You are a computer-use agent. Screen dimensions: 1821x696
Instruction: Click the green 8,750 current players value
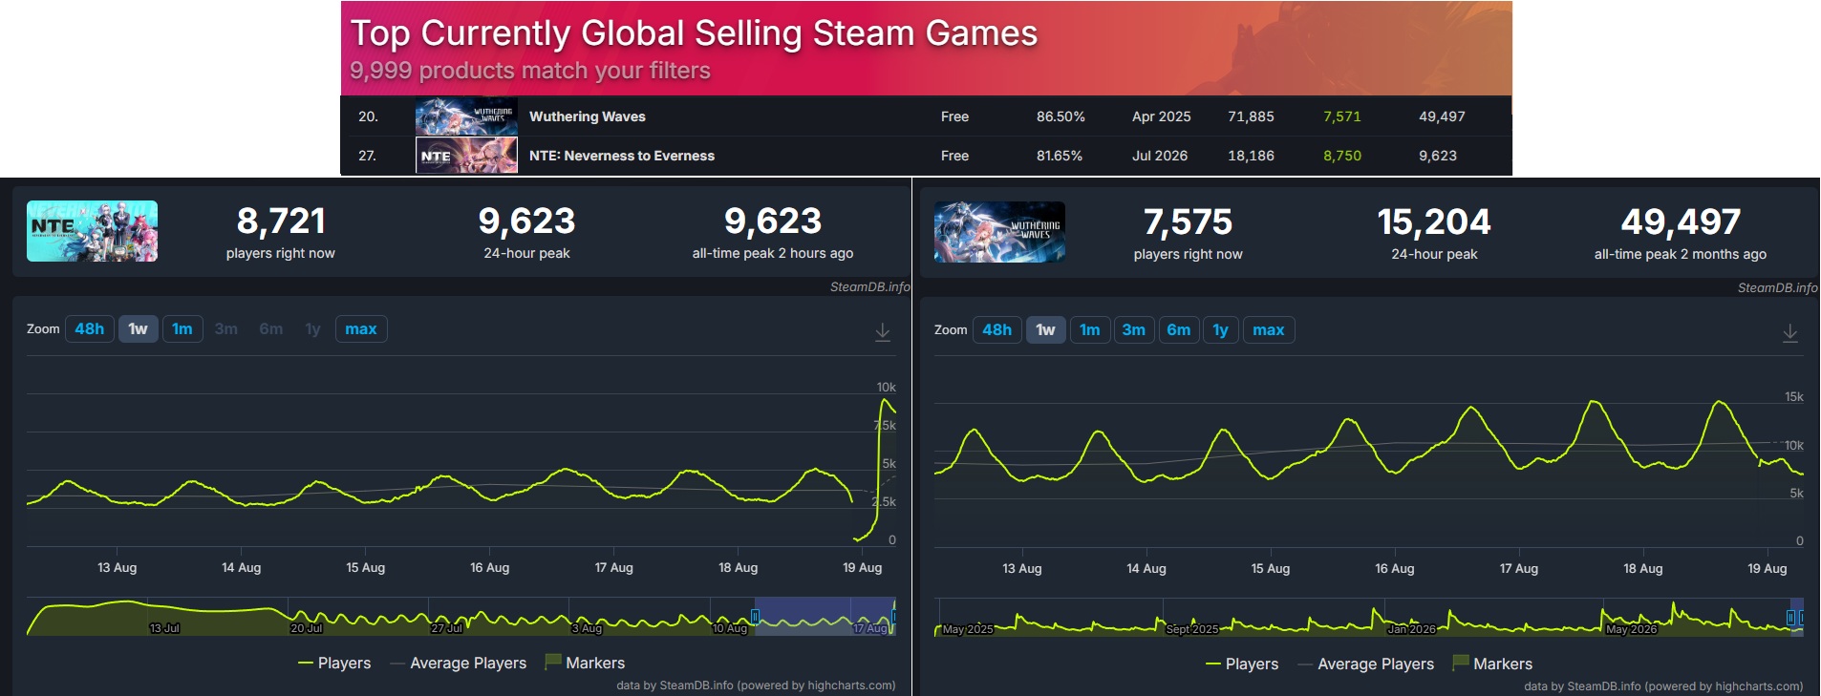pos(1342,156)
